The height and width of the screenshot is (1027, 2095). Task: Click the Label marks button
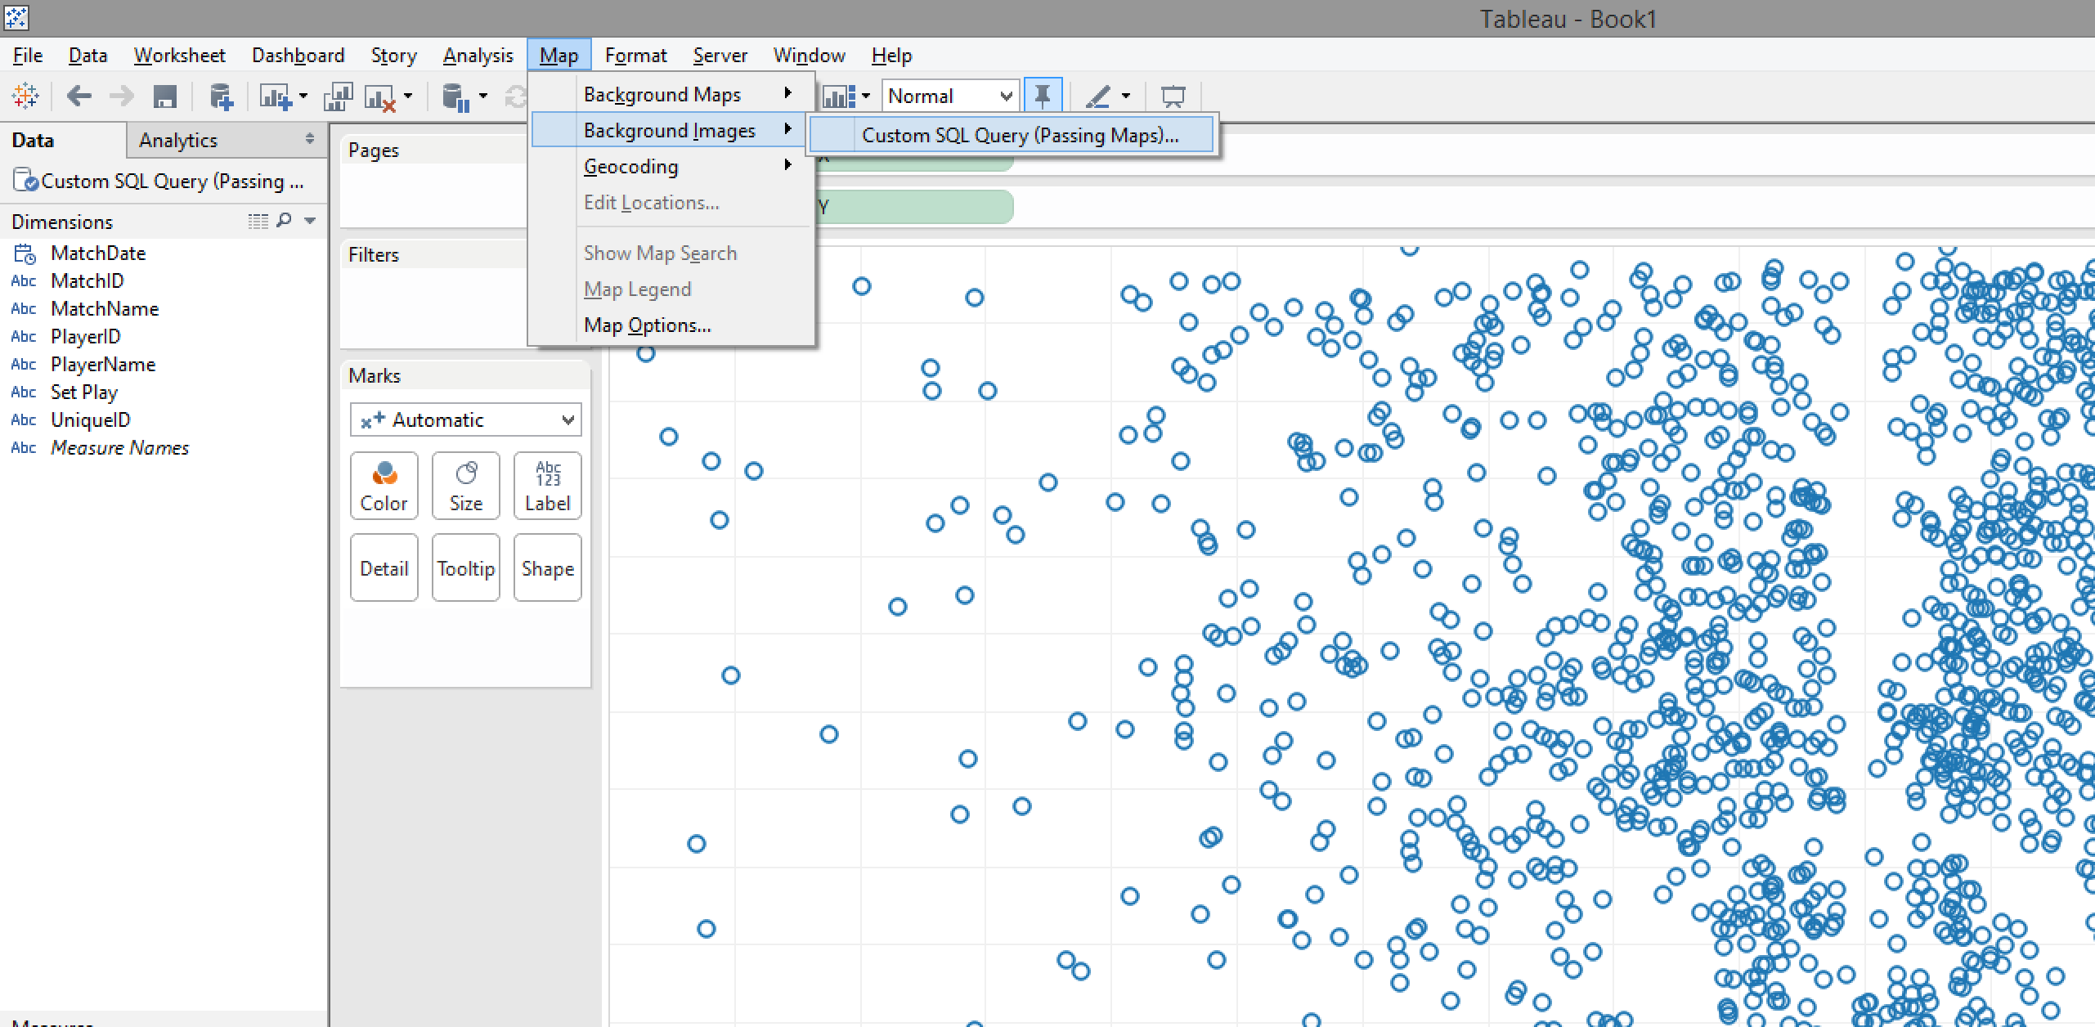point(548,486)
